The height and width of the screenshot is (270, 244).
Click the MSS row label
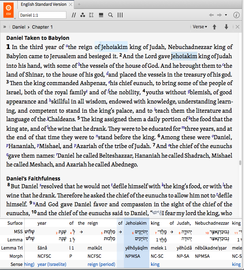click(18, 232)
